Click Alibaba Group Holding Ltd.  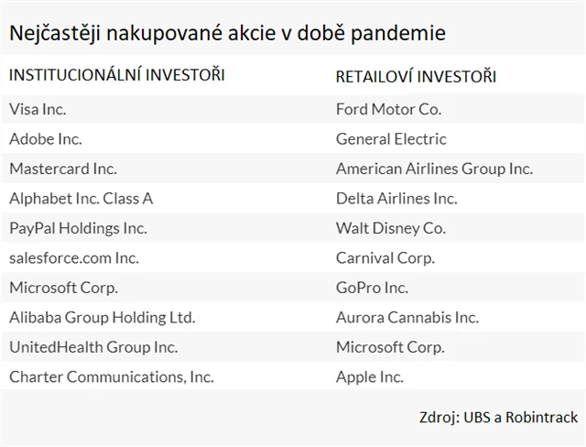[103, 317]
